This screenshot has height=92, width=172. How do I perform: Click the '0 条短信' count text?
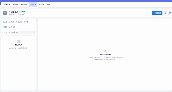click(x=11, y=14)
